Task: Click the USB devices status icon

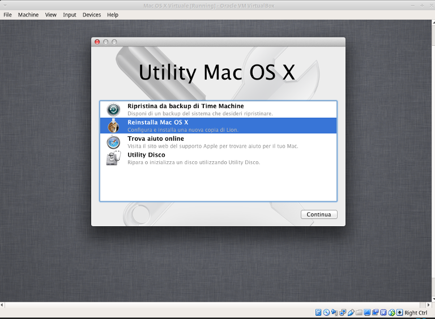Action: pos(351,312)
